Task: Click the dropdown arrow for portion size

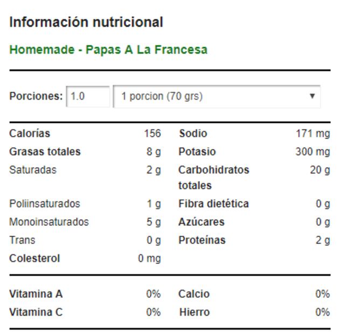Action: point(312,96)
